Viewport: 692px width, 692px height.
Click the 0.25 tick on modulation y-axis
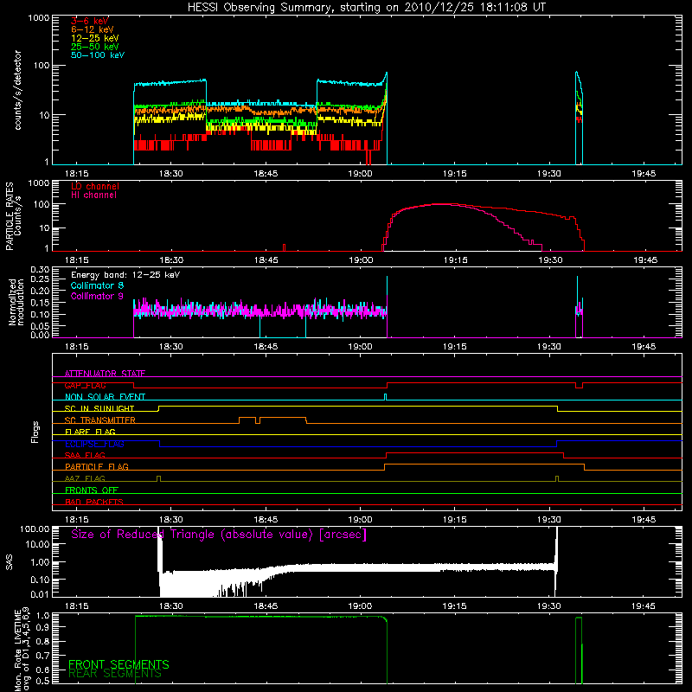pyautogui.click(x=40, y=279)
